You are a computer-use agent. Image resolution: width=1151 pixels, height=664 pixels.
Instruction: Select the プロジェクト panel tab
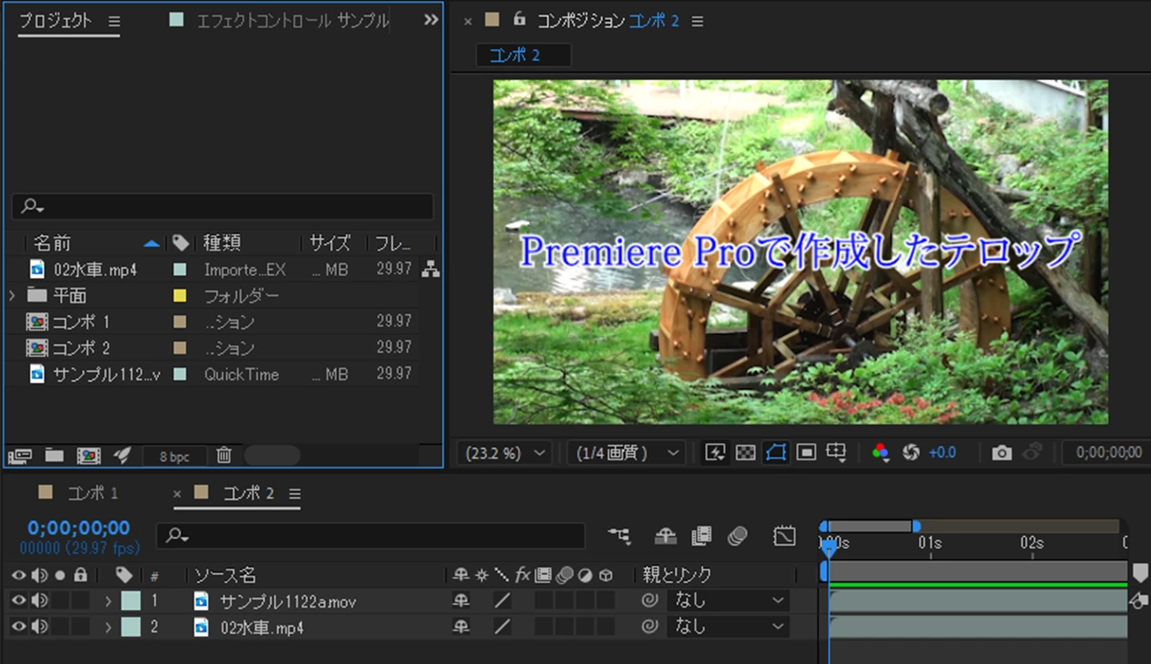coord(56,21)
